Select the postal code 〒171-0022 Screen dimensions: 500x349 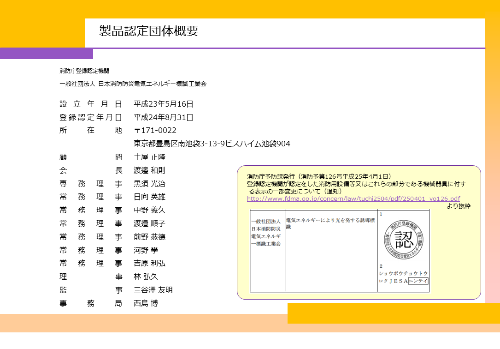[155, 131]
